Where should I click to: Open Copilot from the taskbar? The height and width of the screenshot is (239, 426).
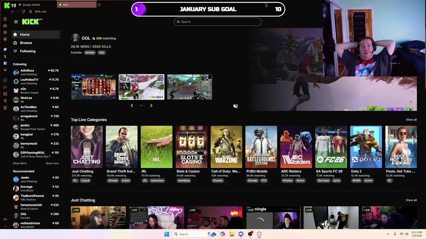(223, 234)
